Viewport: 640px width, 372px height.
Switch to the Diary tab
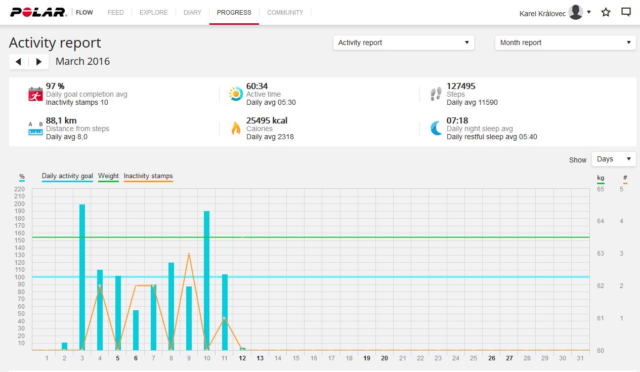click(x=192, y=12)
